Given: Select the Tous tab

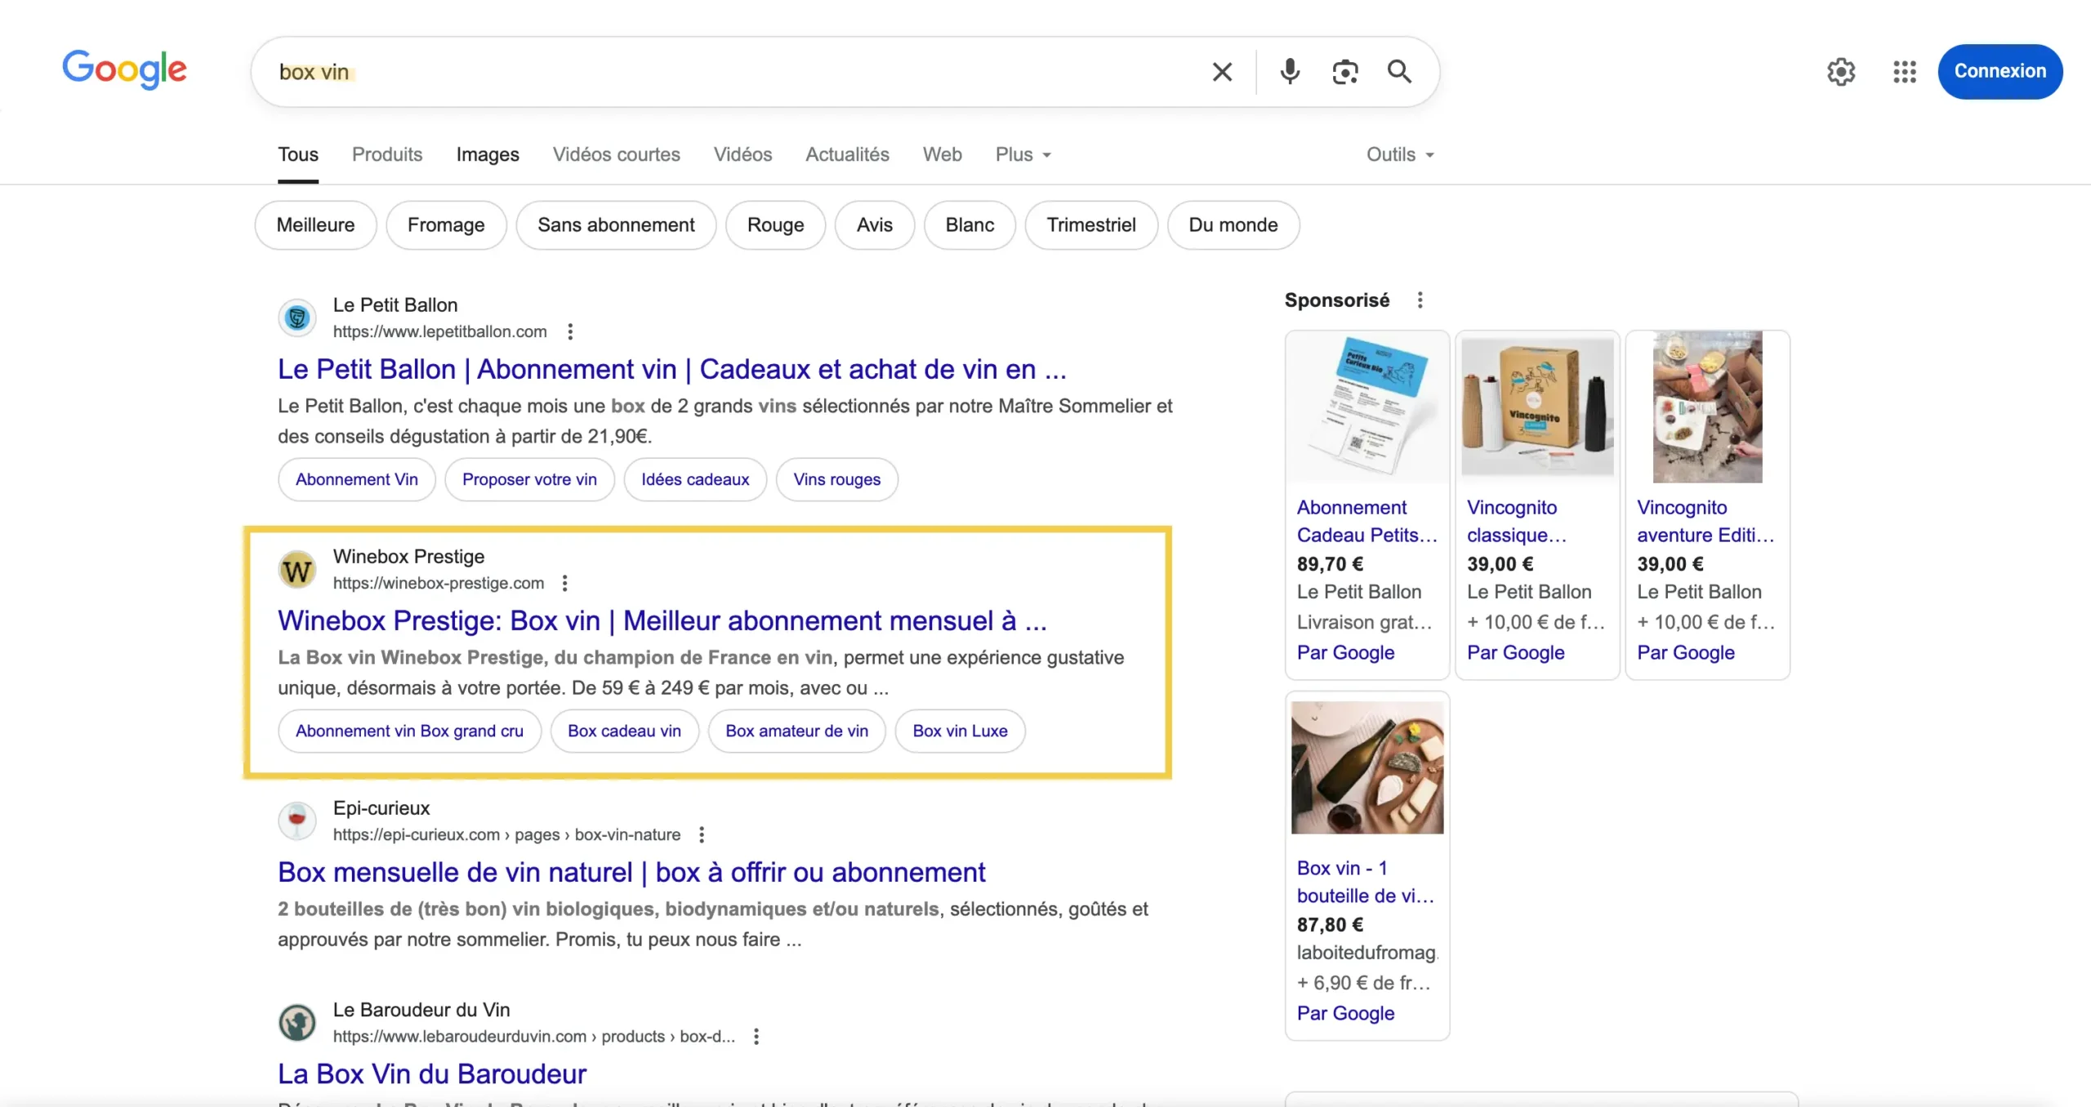Looking at the screenshot, I should 298,154.
